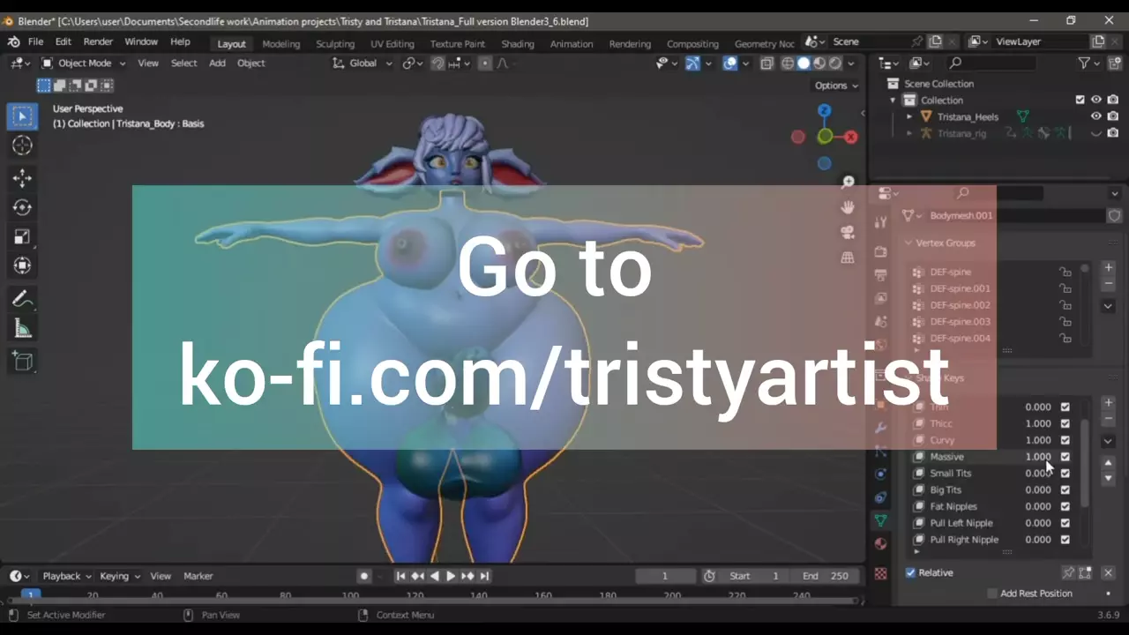The width and height of the screenshot is (1129, 635).
Task: Open the Global transform orientation dropdown
Action: [363, 63]
